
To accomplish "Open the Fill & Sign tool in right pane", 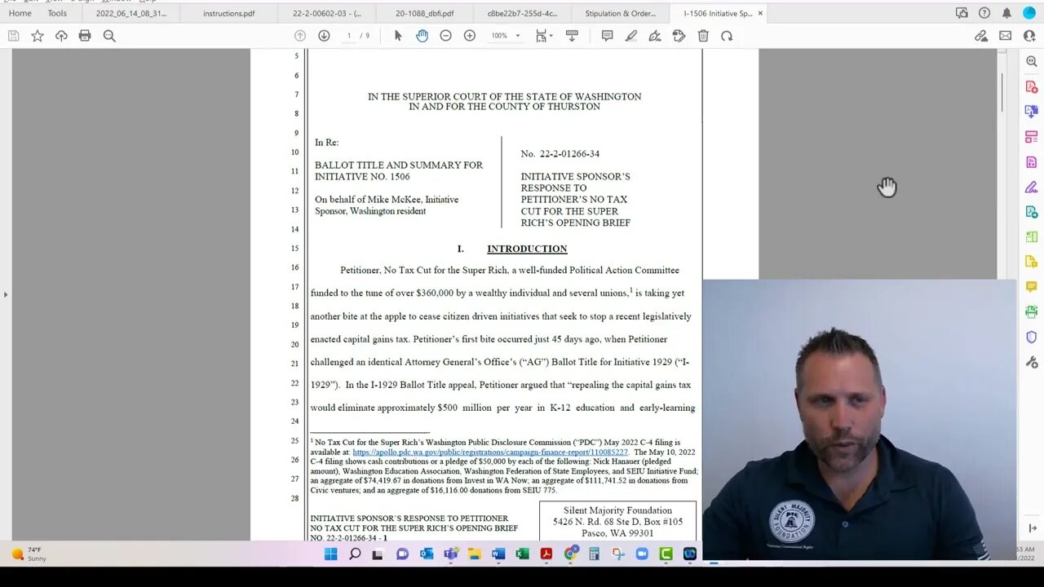I will tap(1032, 187).
